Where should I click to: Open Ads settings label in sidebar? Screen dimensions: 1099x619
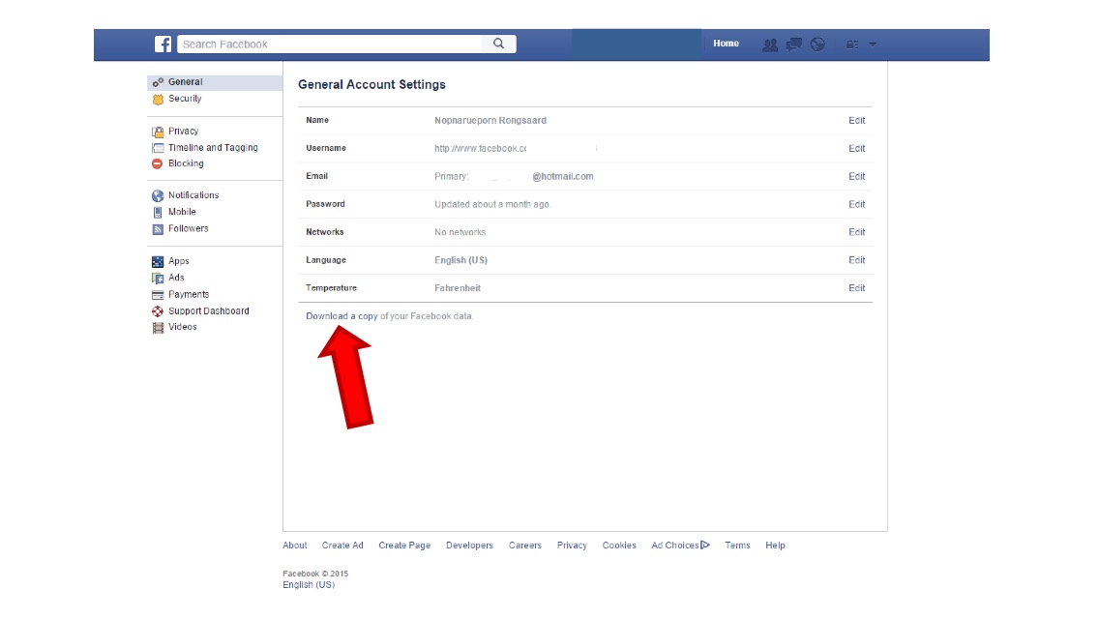(176, 278)
